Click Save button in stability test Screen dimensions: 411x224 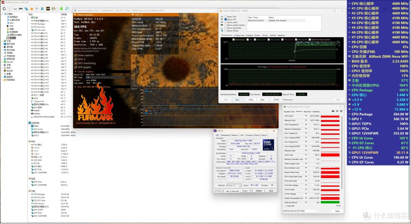click(262, 99)
